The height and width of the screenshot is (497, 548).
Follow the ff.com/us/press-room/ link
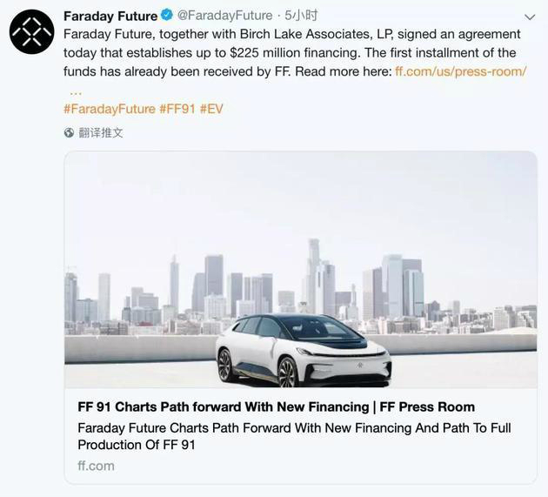[x=460, y=71]
